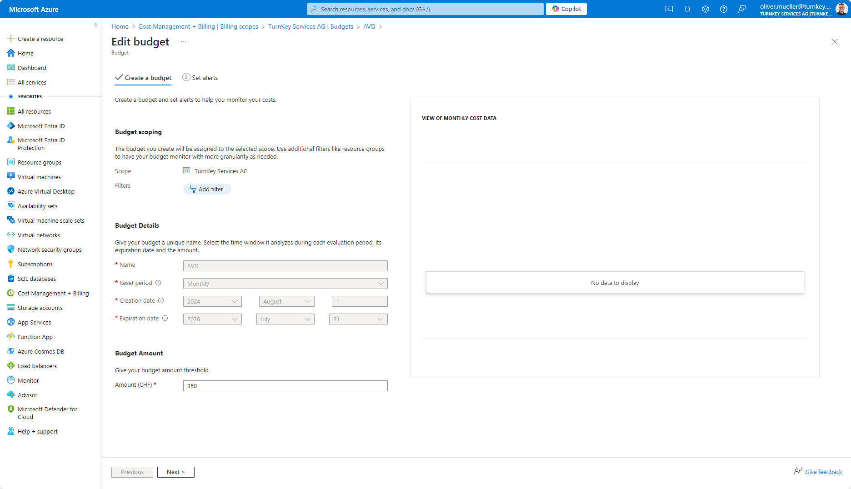Click the Virtual networks icon
The width and height of the screenshot is (851, 489).
(x=11, y=235)
